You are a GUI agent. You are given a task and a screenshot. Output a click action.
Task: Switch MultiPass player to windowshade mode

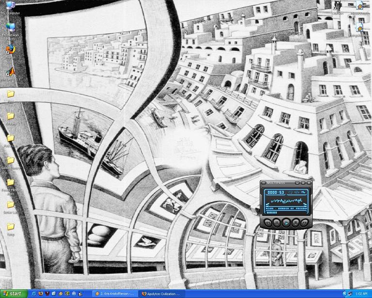point(303,183)
